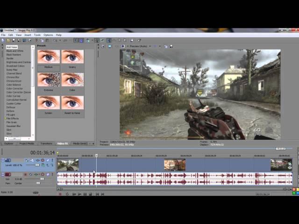Viewport: 299px width, 224px height.
Task: Select Cookie Cutter in effects list
Action: click(14, 104)
